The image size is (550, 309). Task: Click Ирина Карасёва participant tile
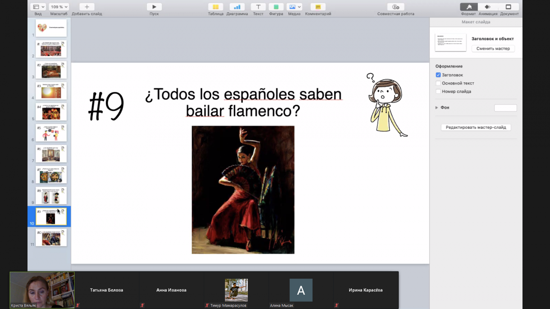[x=366, y=290]
